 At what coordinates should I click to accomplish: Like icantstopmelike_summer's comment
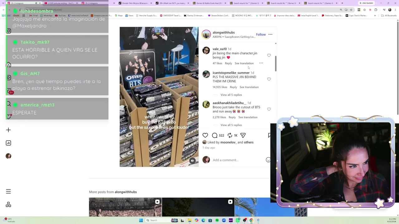tap(269, 79)
